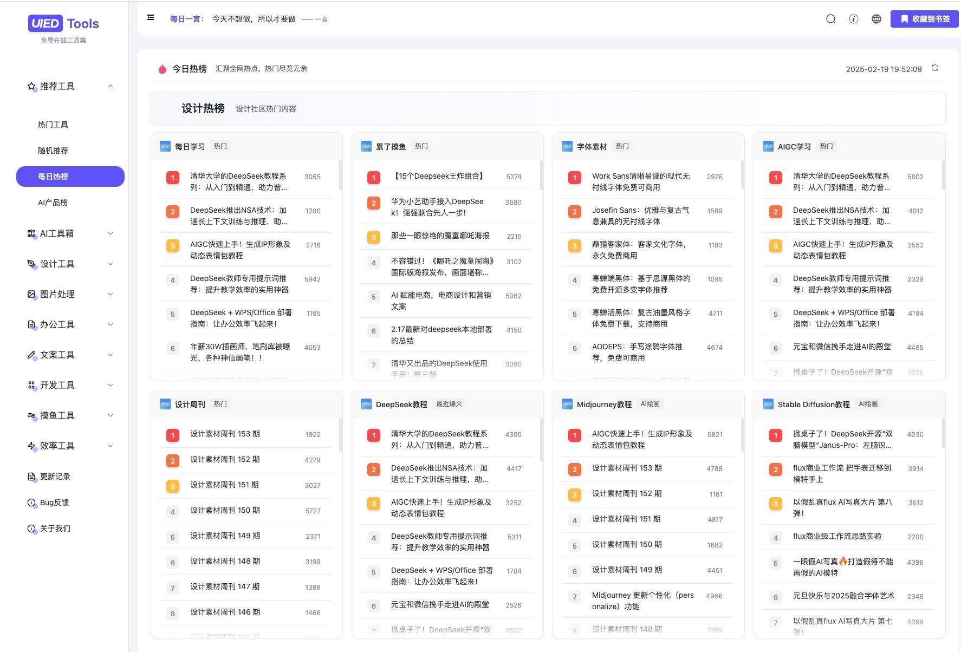Click the AI工具箱 sidebar icon
This screenshot has height=652, width=961.
[31, 234]
